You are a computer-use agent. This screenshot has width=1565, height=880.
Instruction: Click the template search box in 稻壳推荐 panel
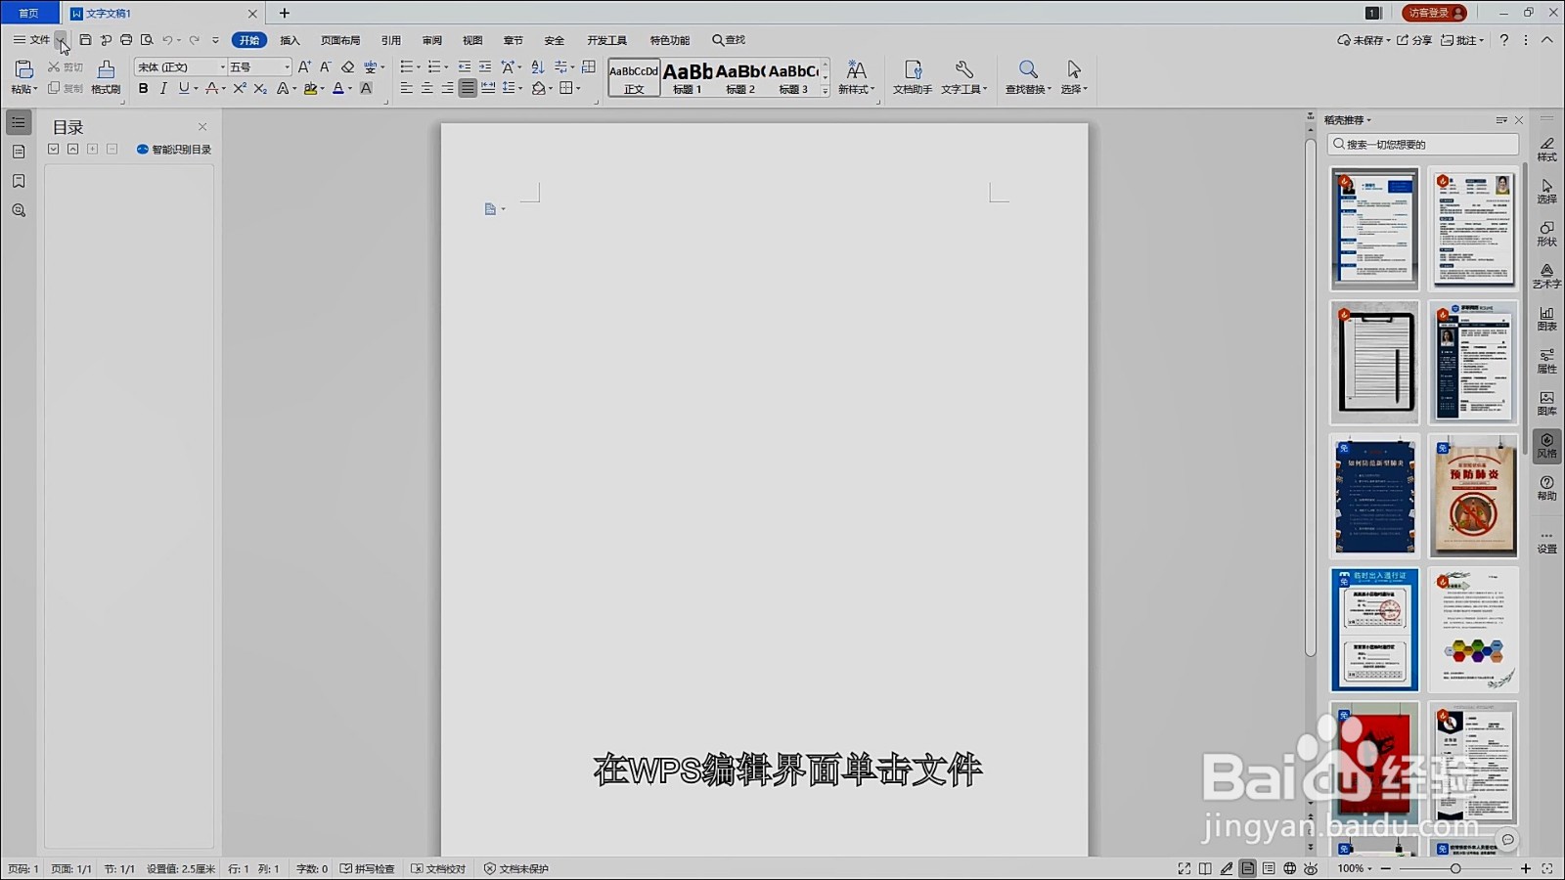coord(1422,144)
